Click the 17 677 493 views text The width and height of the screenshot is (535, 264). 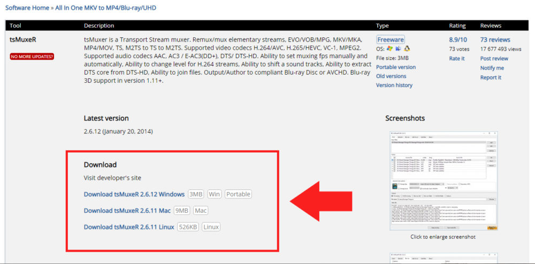tap(501, 49)
